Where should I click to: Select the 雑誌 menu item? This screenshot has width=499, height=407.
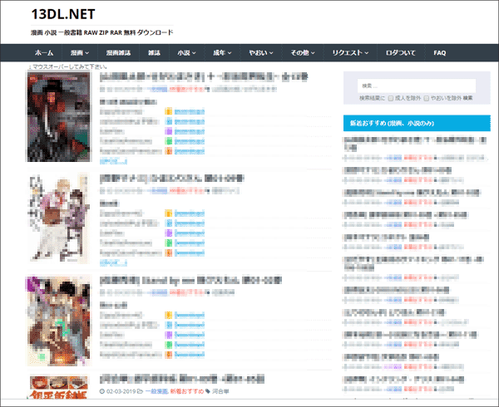click(x=154, y=52)
